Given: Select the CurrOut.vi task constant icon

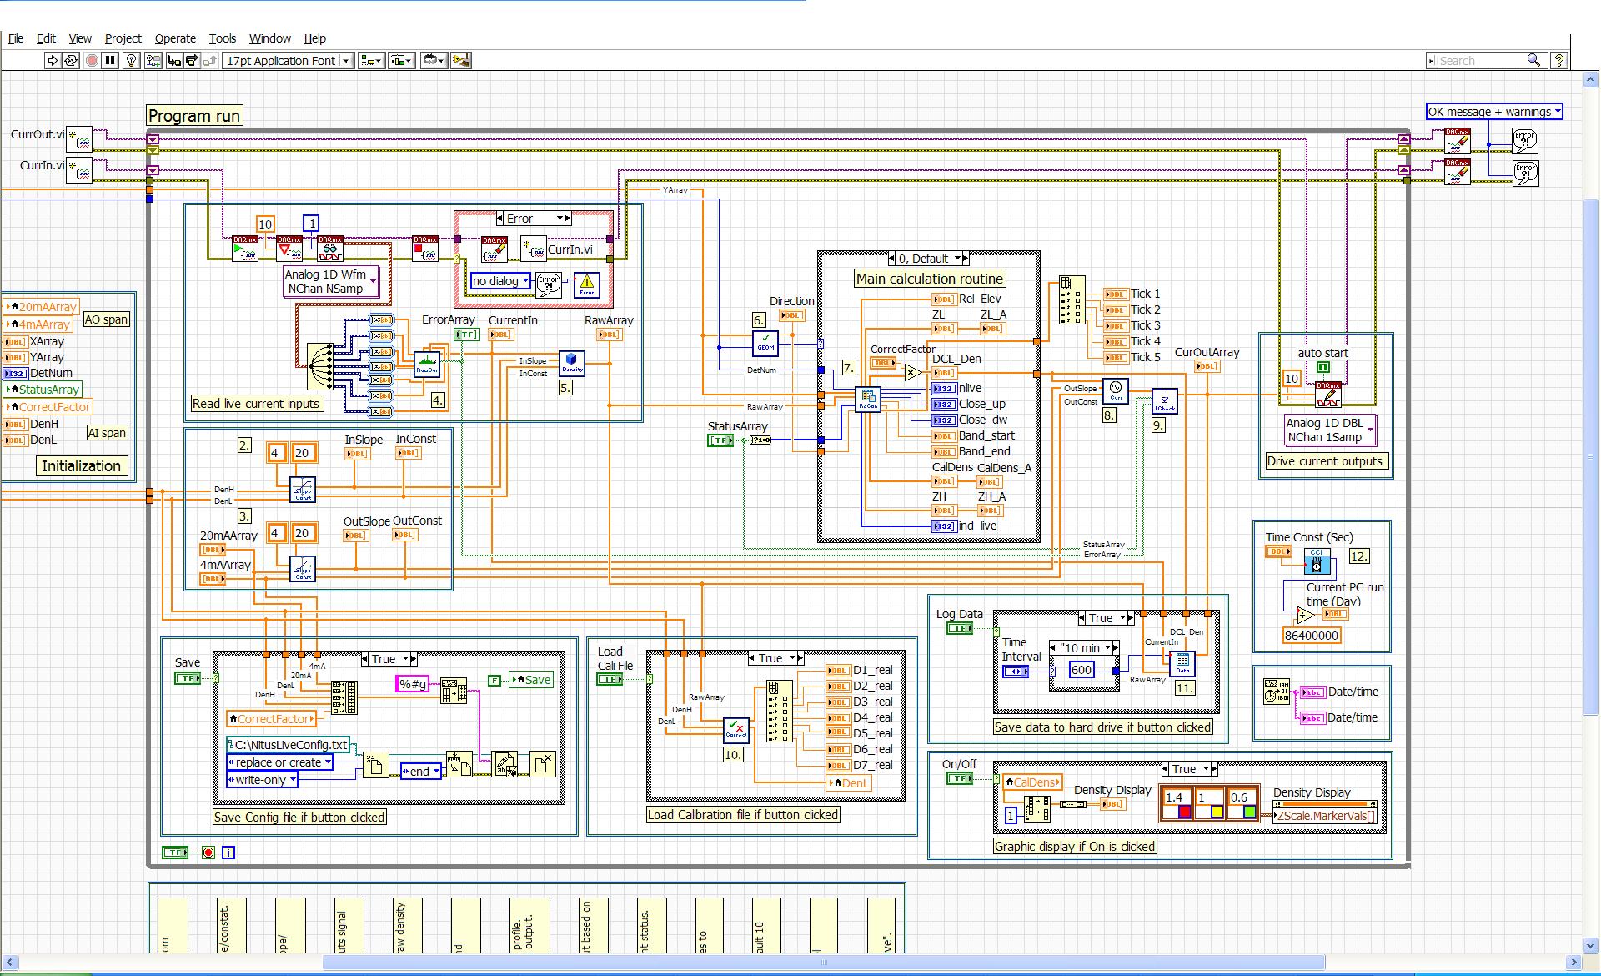Looking at the screenshot, I should click(x=79, y=138).
